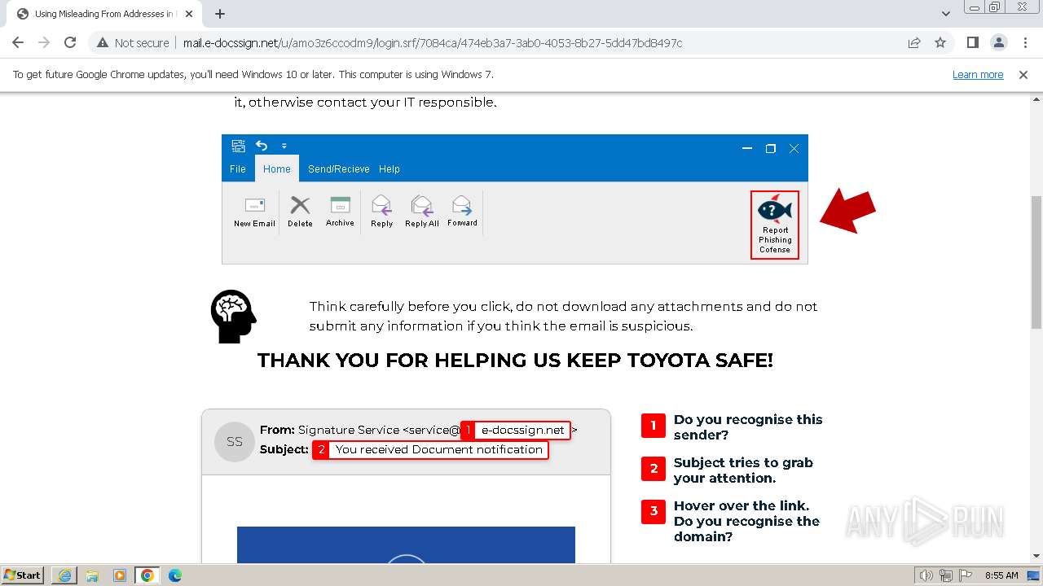Share this page icon in address bar
The height and width of the screenshot is (586, 1043).
pyautogui.click(x=914, y=42)
